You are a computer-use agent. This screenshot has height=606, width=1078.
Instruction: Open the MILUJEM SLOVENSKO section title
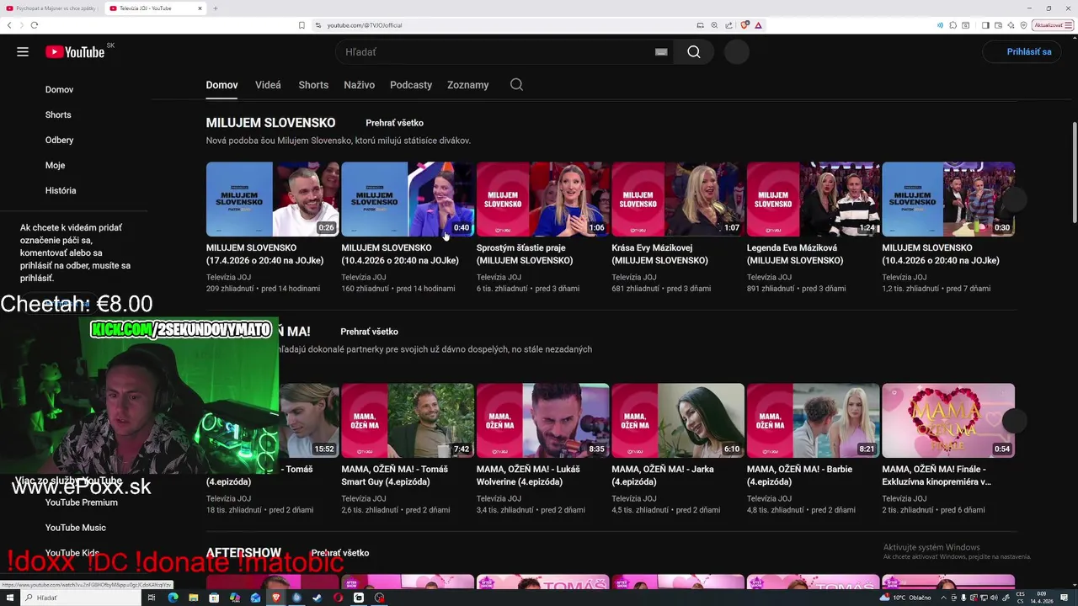point(270,123)
